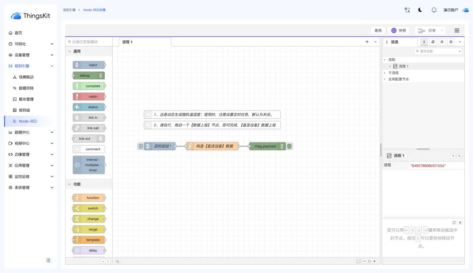Open the info icon sidebar tab

tap(424, 42)
